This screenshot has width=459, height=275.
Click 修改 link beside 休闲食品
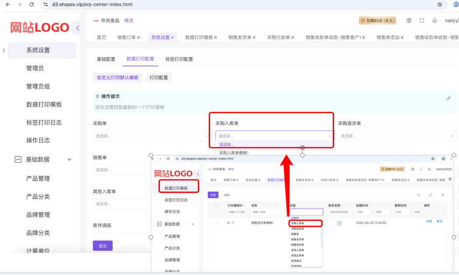point(129,21)
